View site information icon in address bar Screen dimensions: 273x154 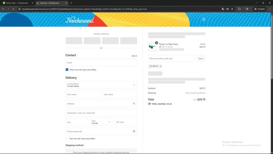pyautogui.click(x=20, y=9)
